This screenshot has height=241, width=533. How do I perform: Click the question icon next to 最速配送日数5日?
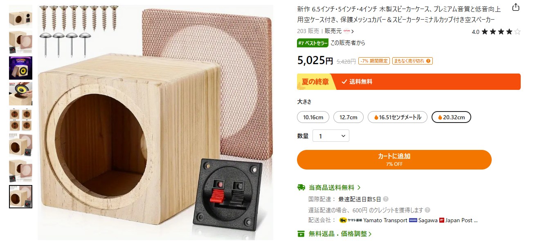point(385,199)
